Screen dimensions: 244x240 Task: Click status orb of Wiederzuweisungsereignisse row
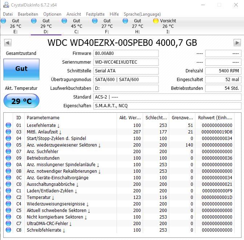coord(8,204)
